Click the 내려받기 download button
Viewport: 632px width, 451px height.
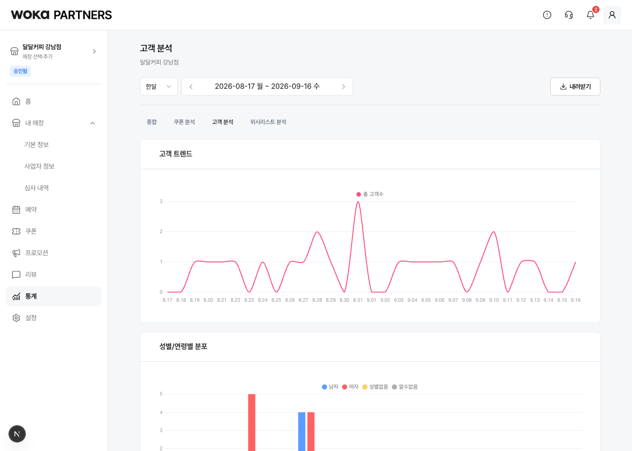pyautogui.click(x=575, y=87)
